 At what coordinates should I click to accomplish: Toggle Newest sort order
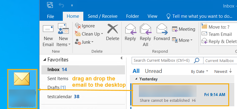click(x=223, y=71)
